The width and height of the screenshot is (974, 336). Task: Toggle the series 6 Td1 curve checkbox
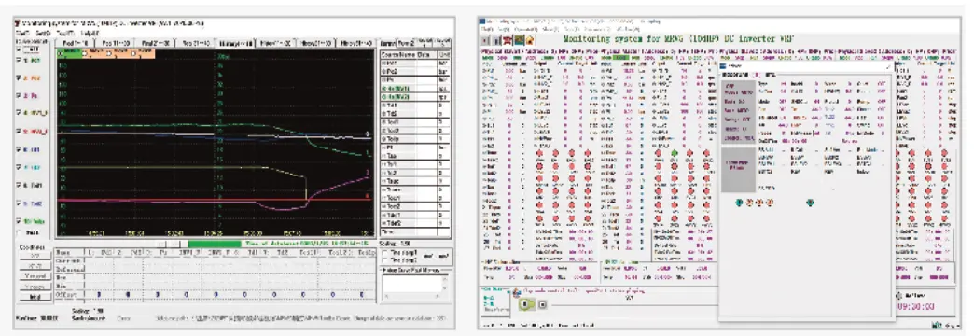(x=19, y=149)
